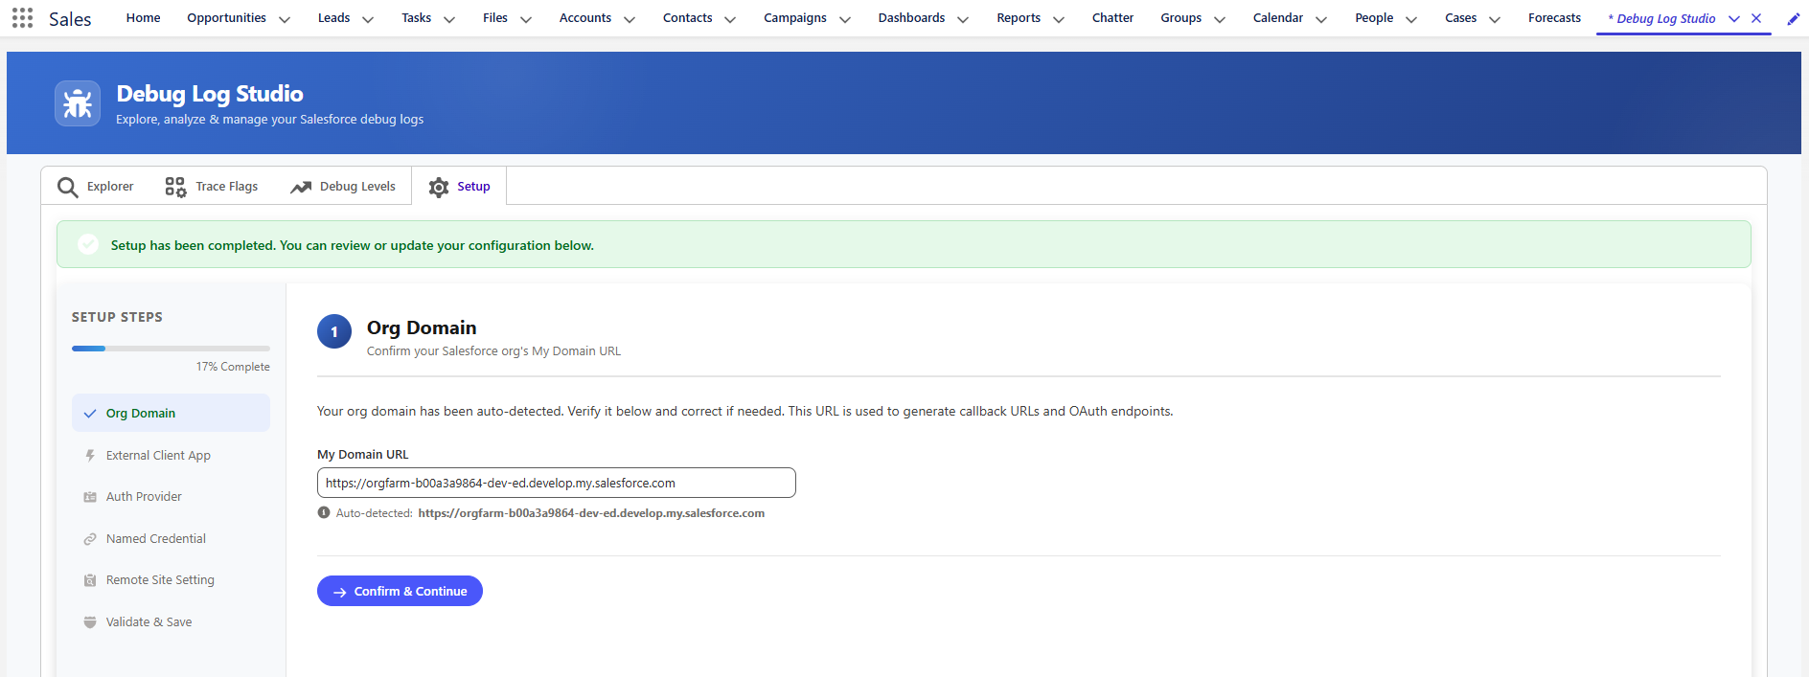Click the Validate & Save icon

[90, 622]
